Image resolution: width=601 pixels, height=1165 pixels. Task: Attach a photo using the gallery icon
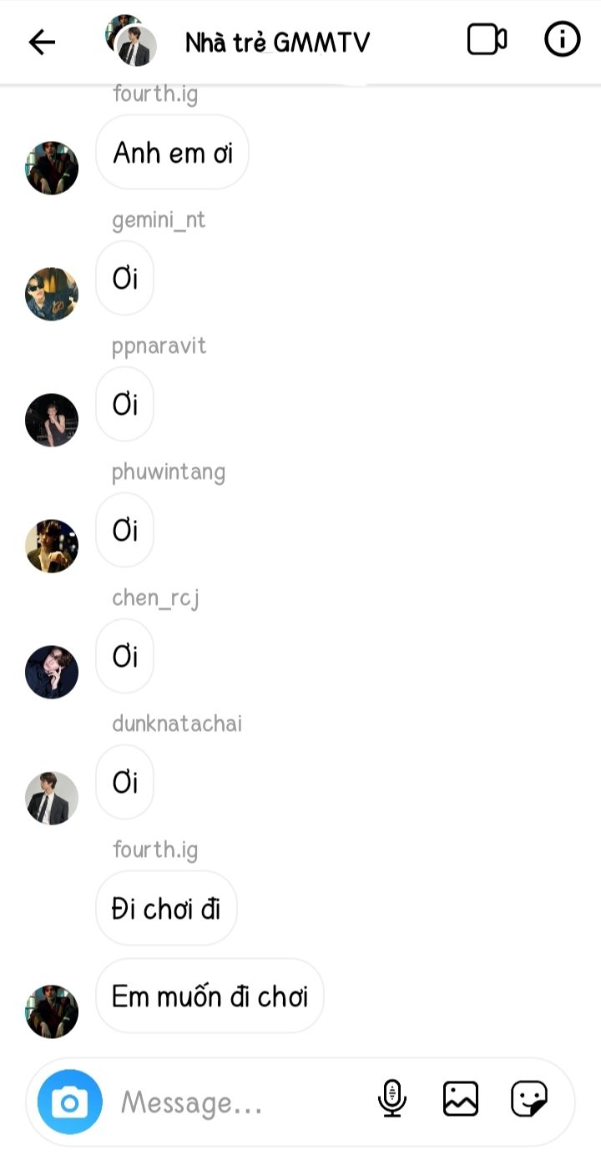click(x=461, y=1099)
